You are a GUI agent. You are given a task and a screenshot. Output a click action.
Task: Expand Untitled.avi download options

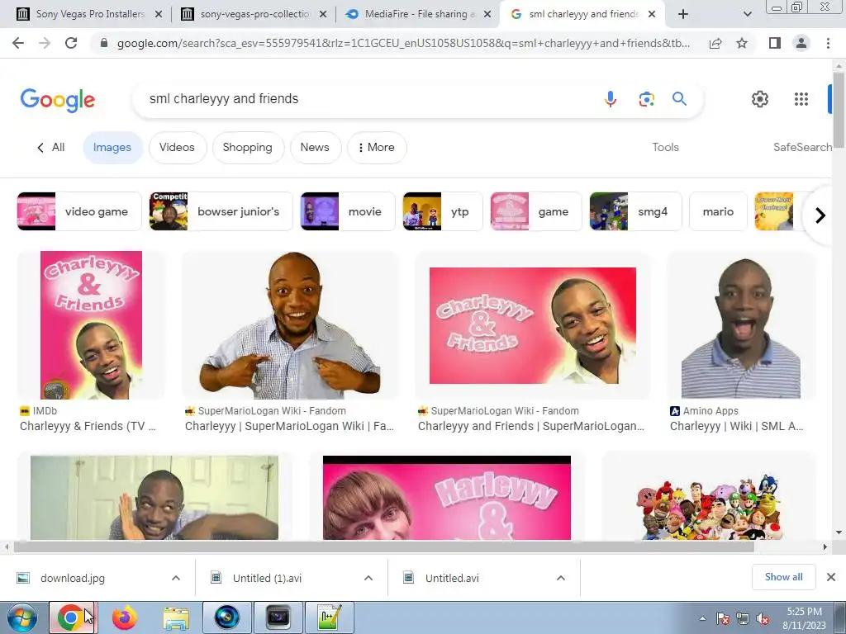point(561,578)
